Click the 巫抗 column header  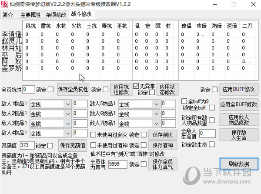tap(122, 26)
